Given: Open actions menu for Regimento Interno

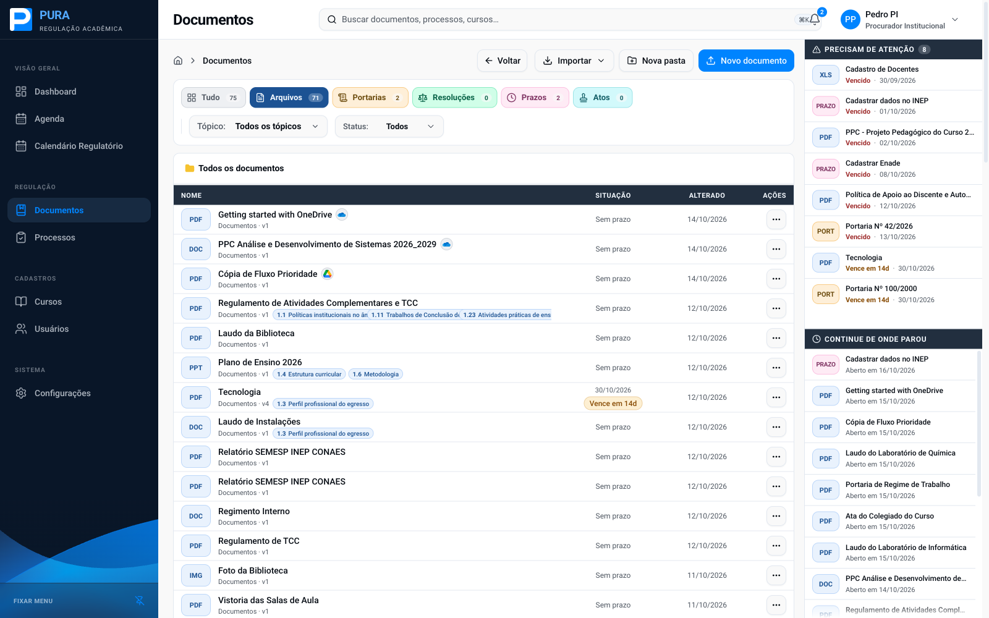Looking at the screenshot, I should point(776,516).
